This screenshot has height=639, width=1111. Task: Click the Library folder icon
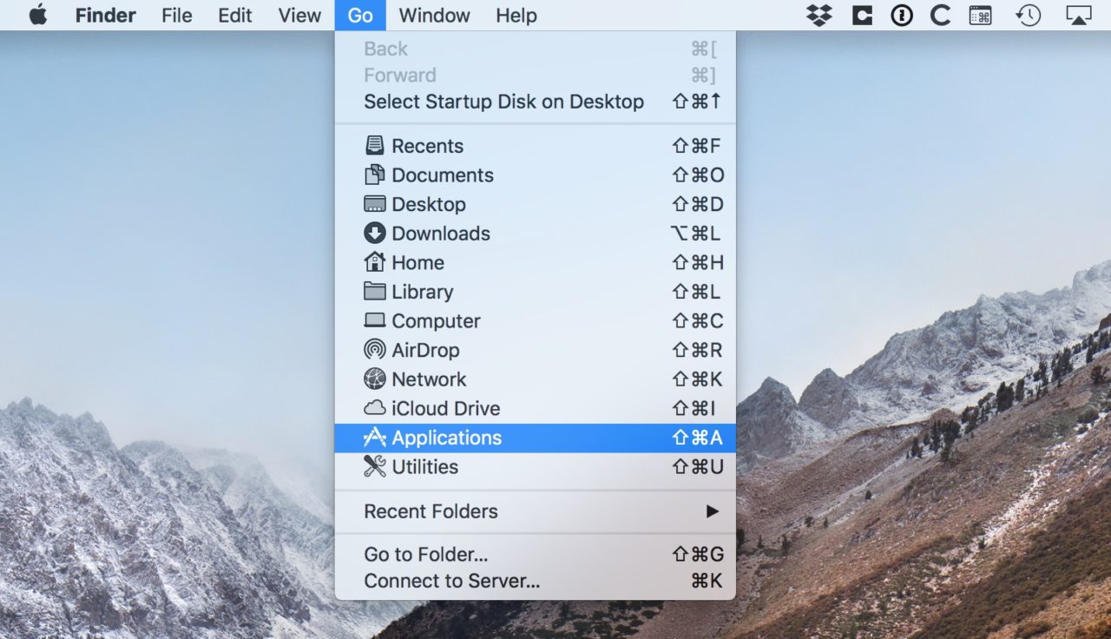pos(375,291)
